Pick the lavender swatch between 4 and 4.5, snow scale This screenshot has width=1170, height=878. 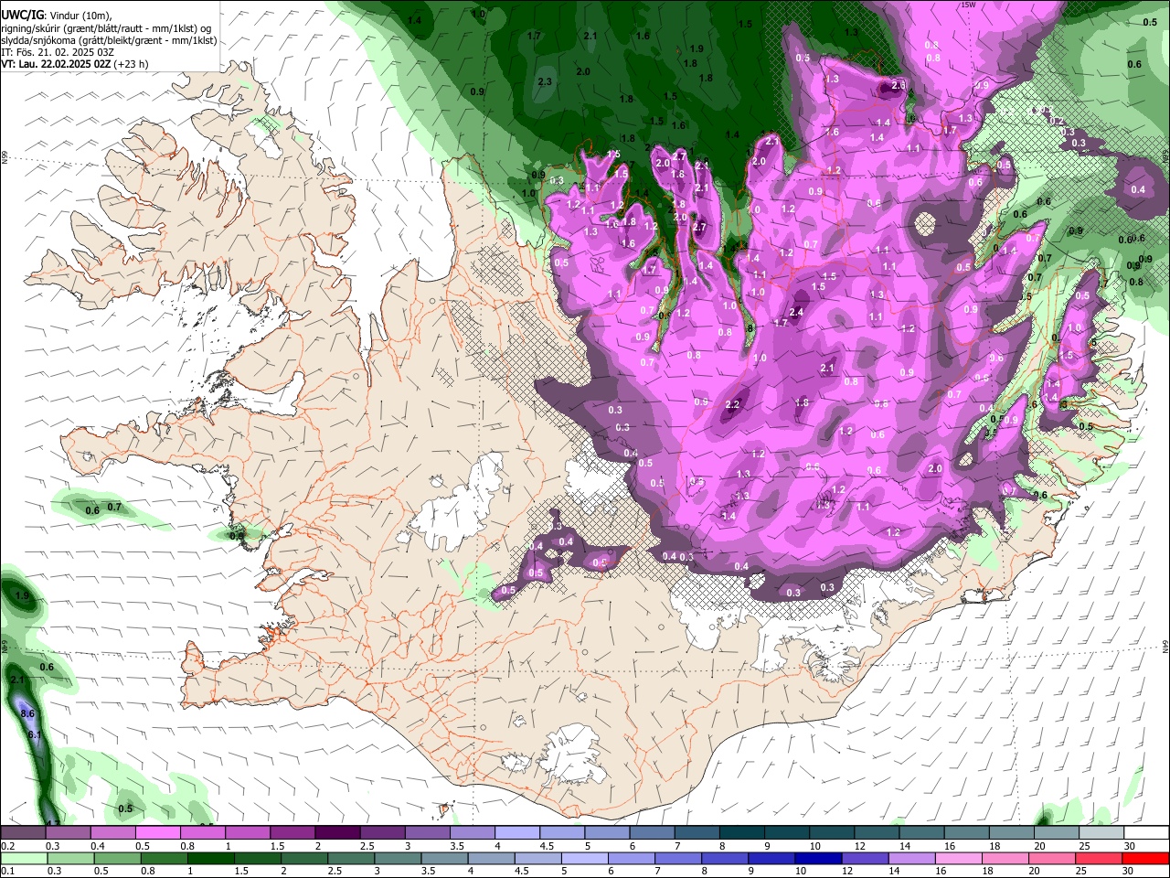tap(516, 833)
